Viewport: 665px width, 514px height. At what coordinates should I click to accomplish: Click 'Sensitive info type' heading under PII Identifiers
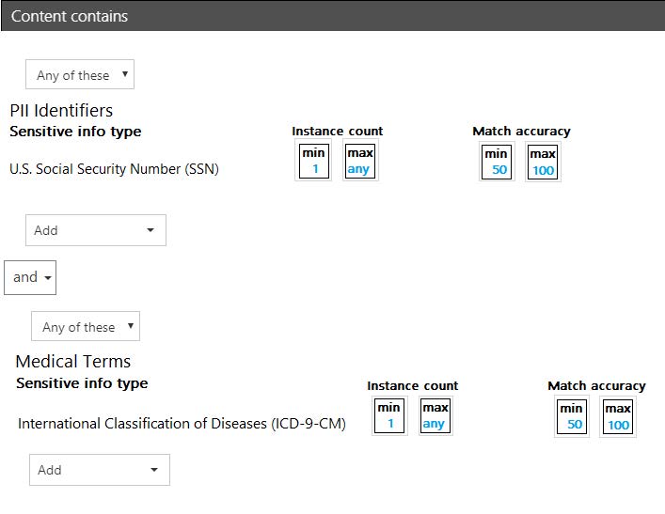pyautogui.click(x=75, y=132)
